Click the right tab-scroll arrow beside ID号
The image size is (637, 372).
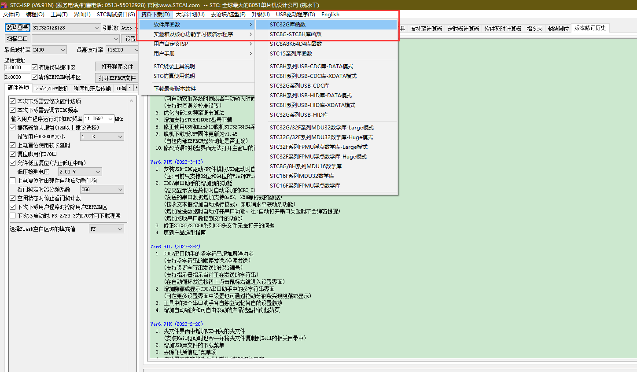coord(136,88)
